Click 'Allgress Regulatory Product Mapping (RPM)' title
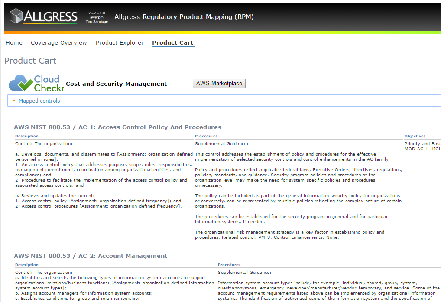Viewport: 441px width, 302px height. (x=184, y=17)
